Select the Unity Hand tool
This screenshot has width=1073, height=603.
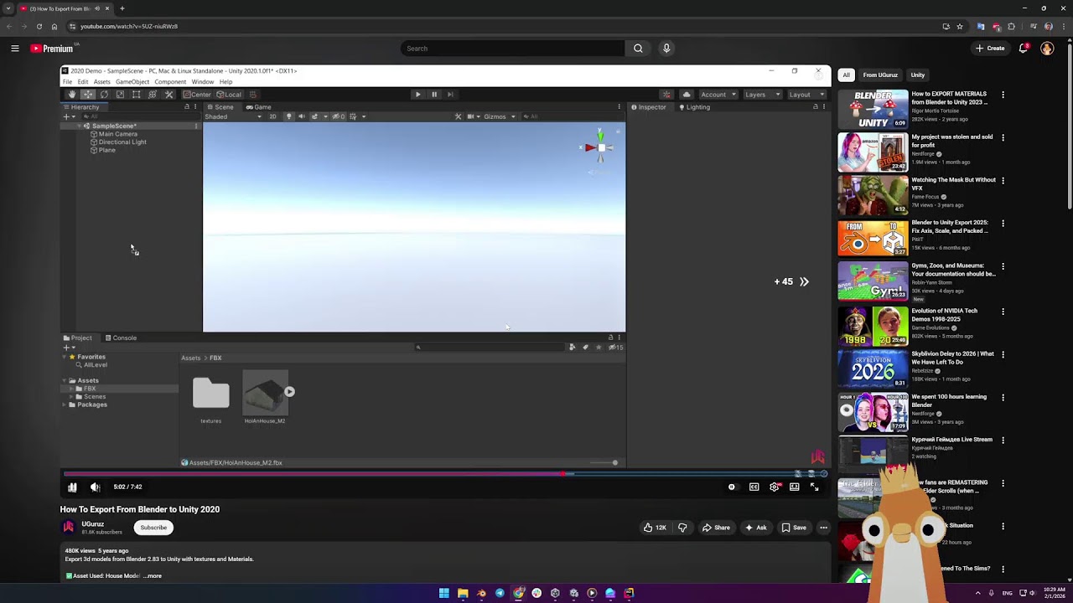(72, 95)
